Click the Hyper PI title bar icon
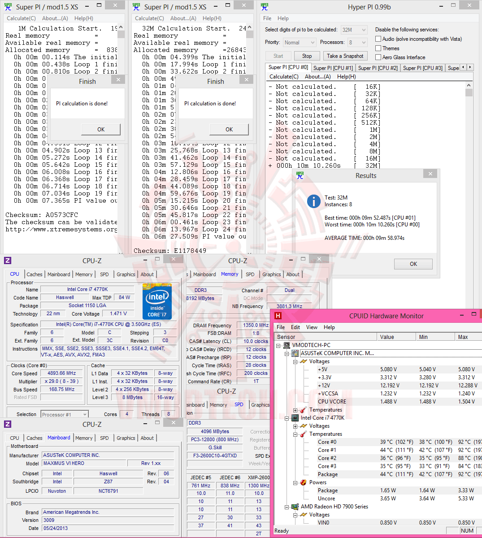This screenshot has height=538, width=482. (265, 7)
